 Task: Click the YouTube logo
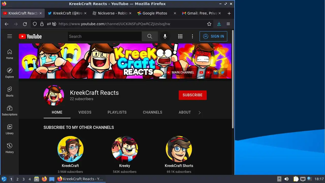pyautogui.click(x=30, y=36)
